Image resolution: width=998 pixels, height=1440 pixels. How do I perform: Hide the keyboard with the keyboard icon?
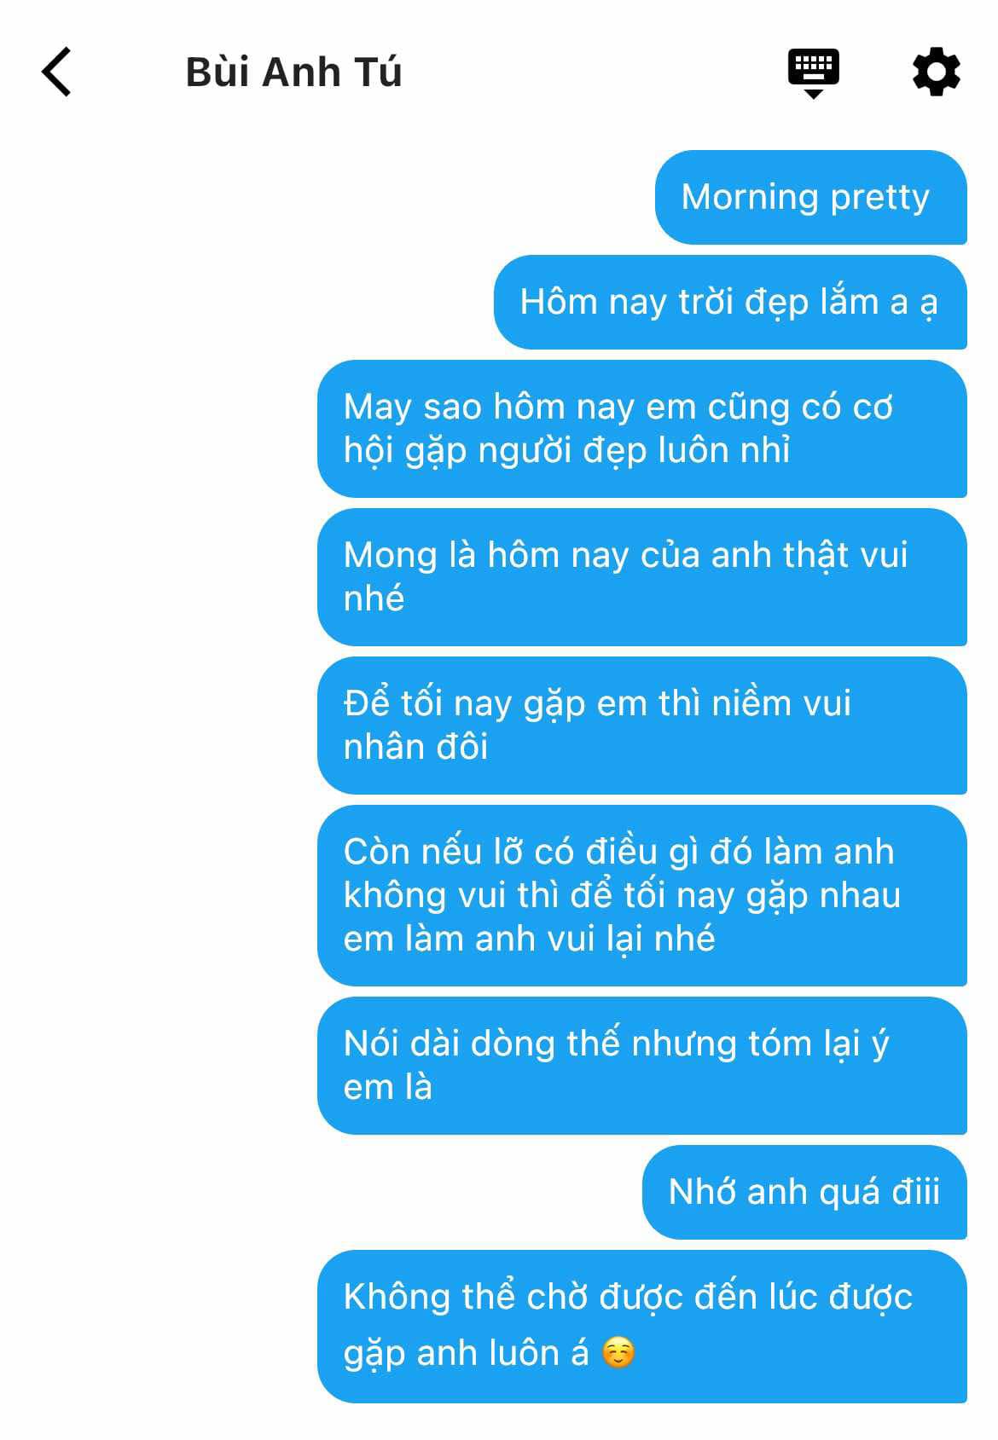point(813,73)
